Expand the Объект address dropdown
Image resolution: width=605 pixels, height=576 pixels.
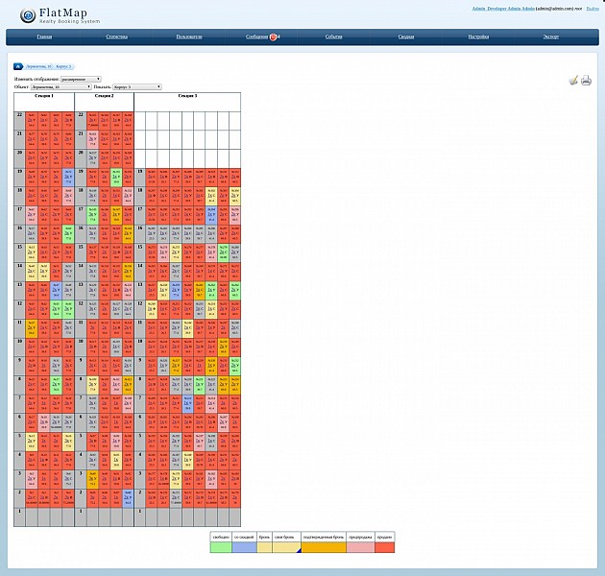(x=60, y=86)
